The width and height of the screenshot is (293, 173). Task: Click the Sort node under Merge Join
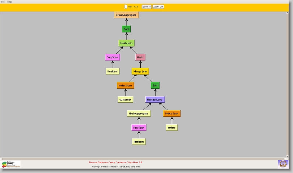tap(155, 85)
